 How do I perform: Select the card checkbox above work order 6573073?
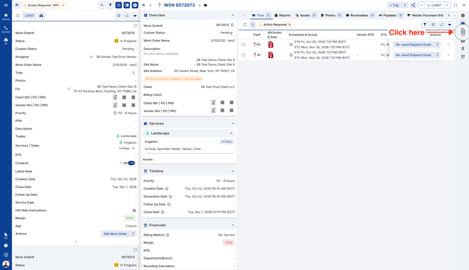point(135,250)
